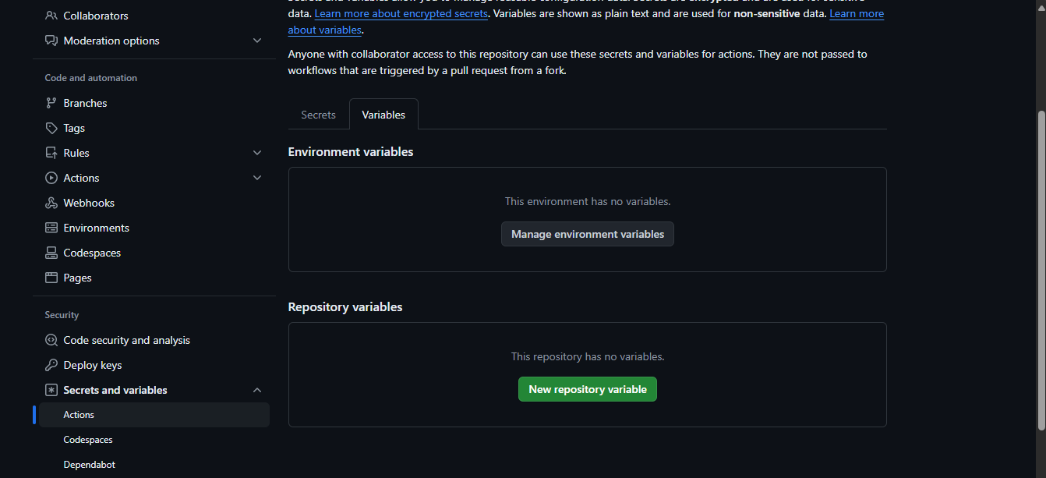Expand the Moderation options chevron
Image resolution: width=1046 pixels, height=478 pixels.
[x=257, y=41]
